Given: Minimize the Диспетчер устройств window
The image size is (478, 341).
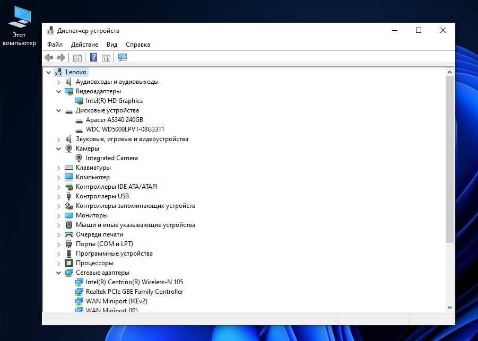Looking at the screenshot, I should 395,30.
